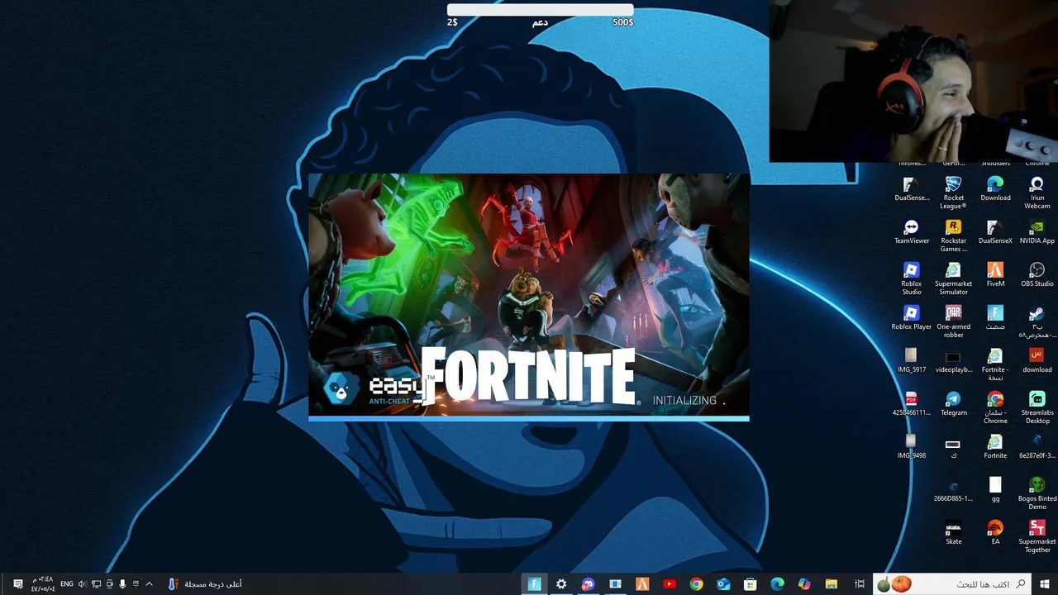
Task: Open the Bogos Binted Demo shortcut
Action: click(x=1037, y=493)
